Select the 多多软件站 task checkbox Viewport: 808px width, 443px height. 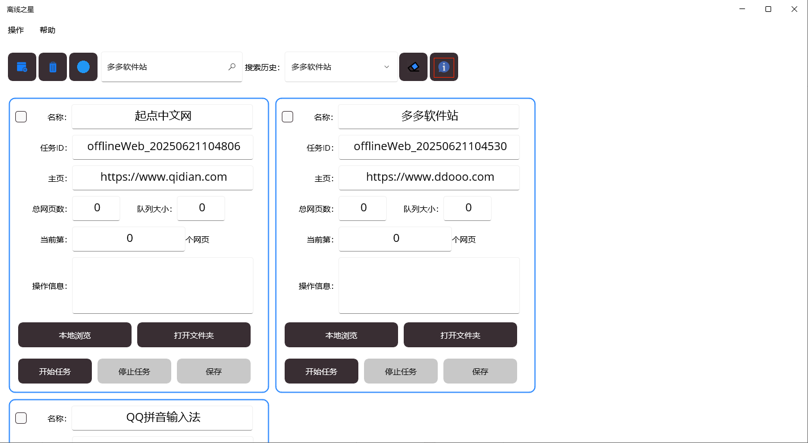coord(287,117)
